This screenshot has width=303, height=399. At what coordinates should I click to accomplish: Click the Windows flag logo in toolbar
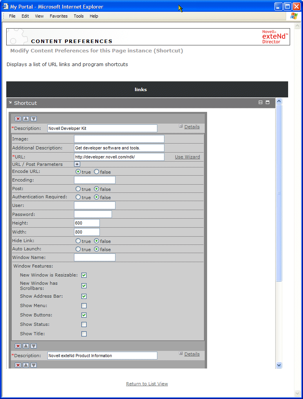294,16
